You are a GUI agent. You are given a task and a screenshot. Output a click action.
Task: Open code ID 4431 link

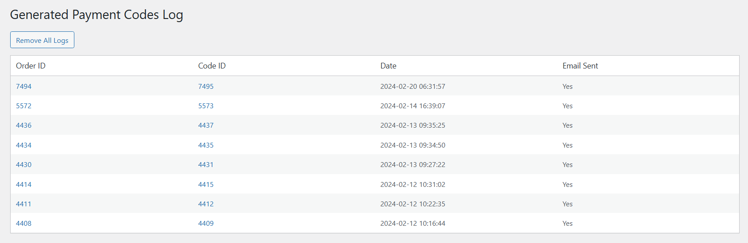[206, 165]
